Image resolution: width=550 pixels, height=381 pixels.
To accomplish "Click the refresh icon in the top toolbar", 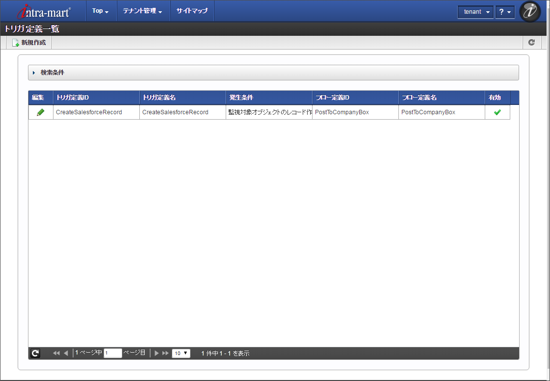I will (x=531, y=43).
